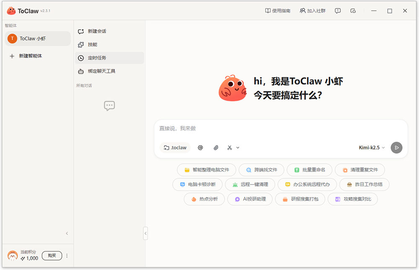Pick the 远程一键清理 suggestion

tap(250, 185)
